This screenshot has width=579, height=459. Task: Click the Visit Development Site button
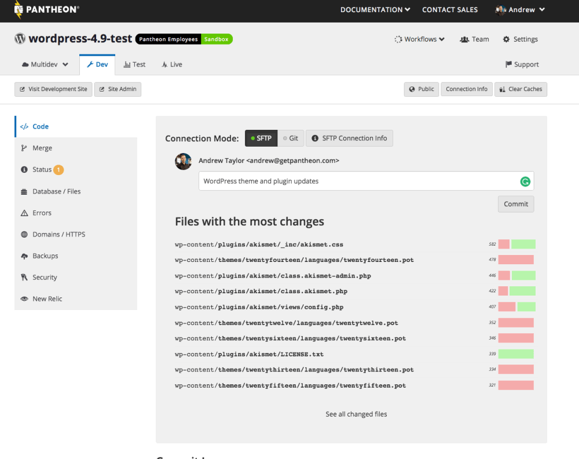pos(53,89)
